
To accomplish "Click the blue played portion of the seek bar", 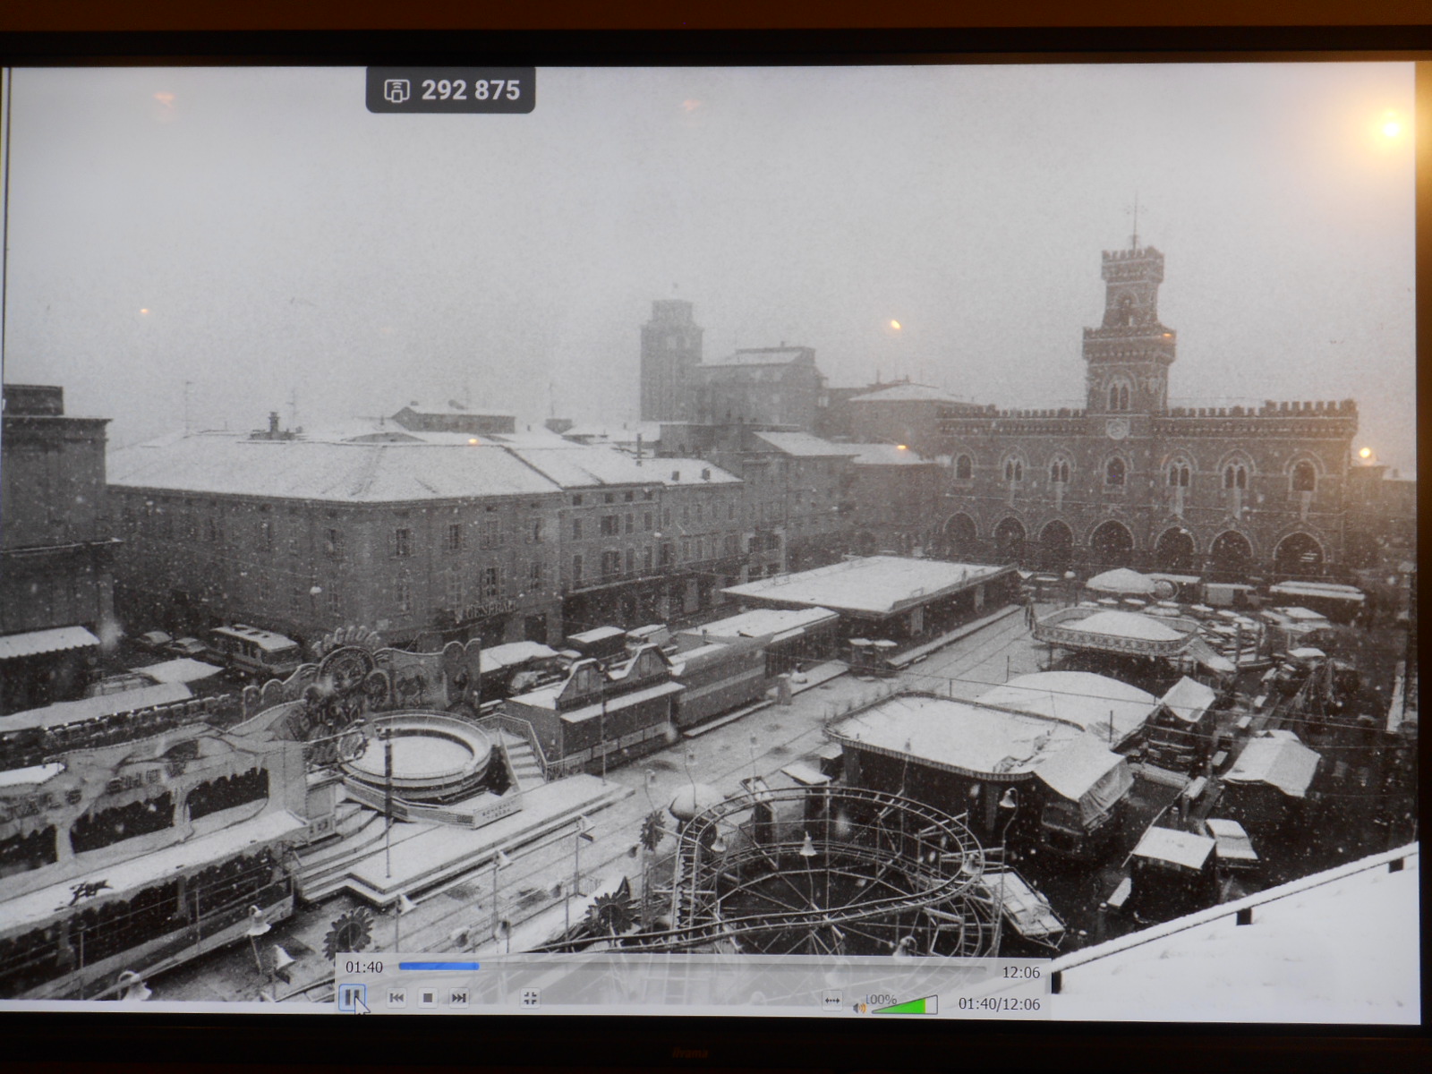I will [x=439, y=967].
